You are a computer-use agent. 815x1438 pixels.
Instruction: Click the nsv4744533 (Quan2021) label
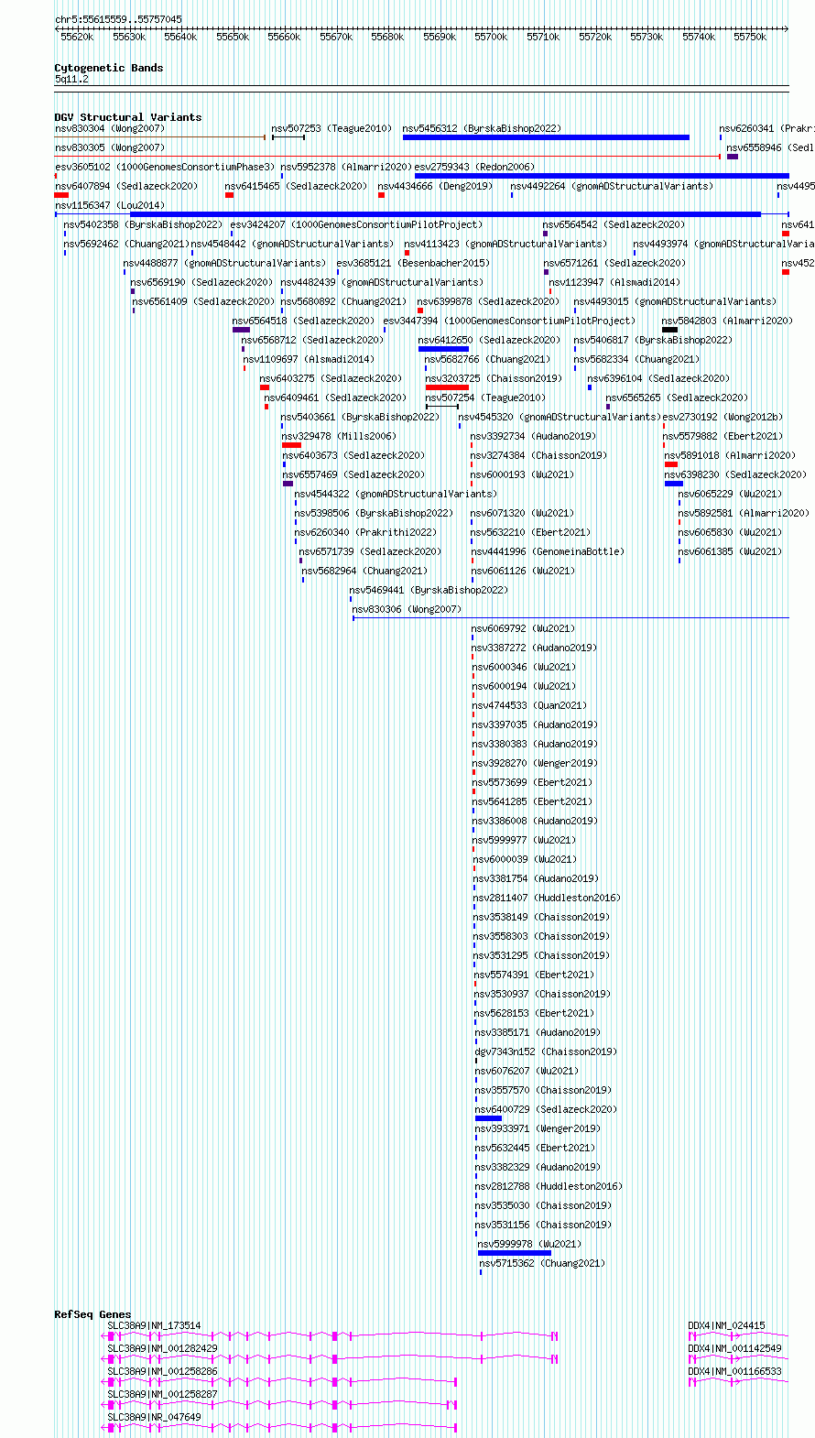[529, 705]
